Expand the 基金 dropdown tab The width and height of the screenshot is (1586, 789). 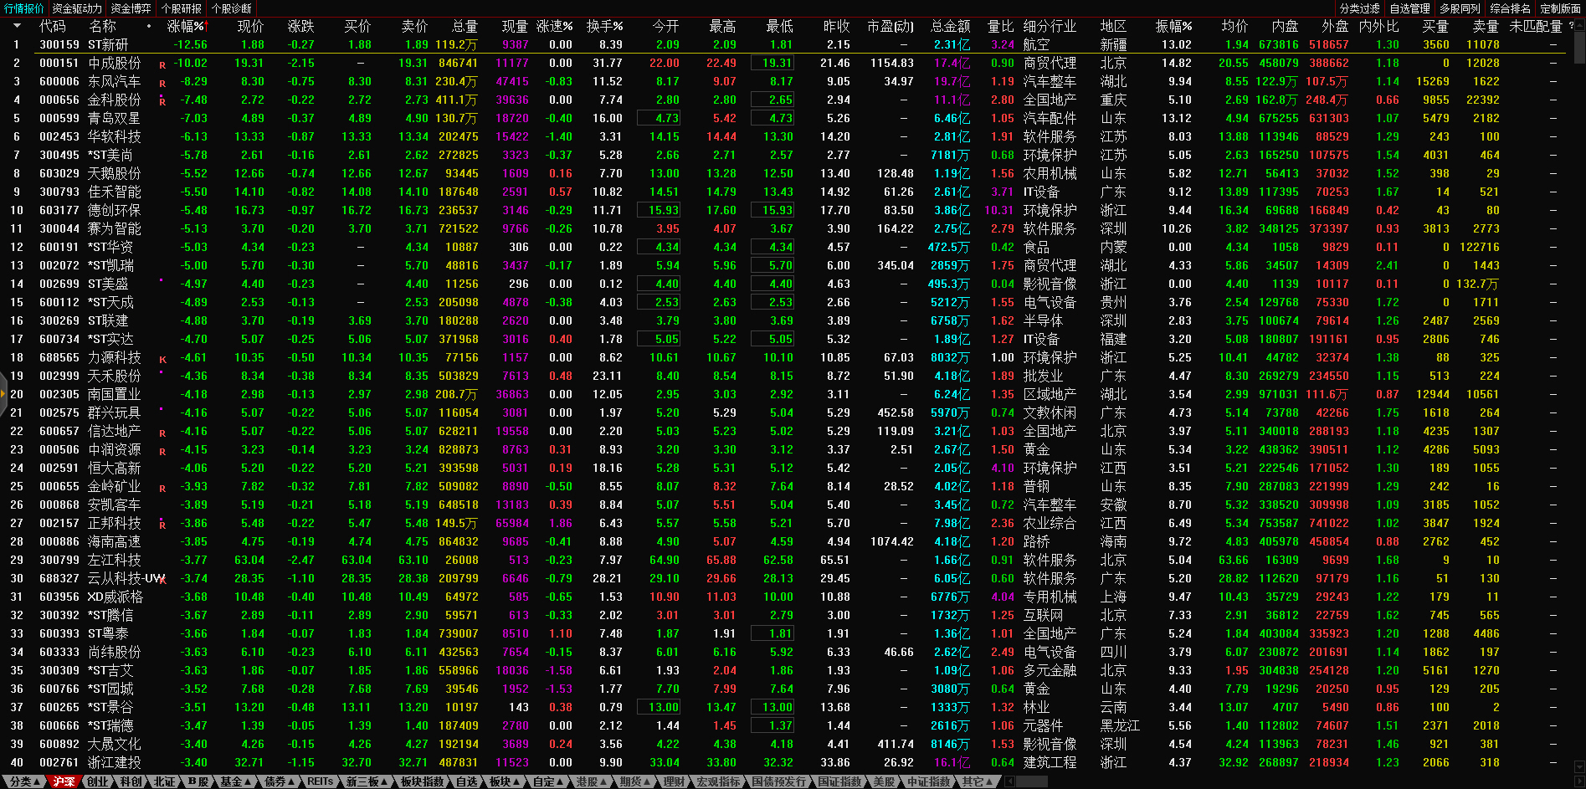point(236,781)
